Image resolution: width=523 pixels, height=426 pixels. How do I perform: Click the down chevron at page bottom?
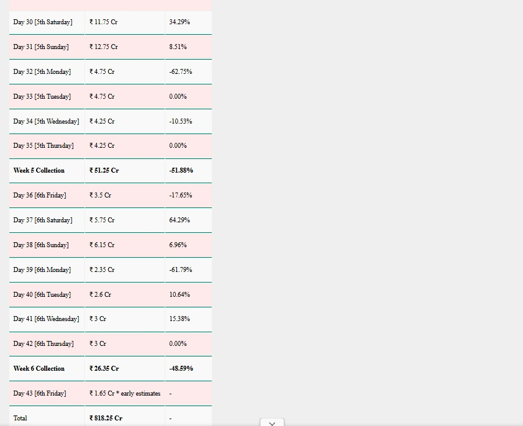click(271, 423)
